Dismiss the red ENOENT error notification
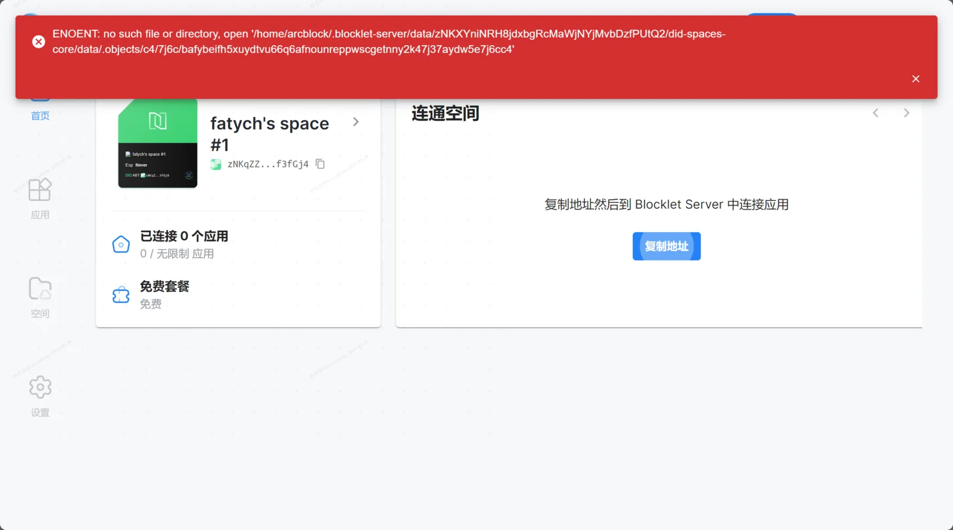The height and width of the screenshot is (530, 953). (915, 79)
